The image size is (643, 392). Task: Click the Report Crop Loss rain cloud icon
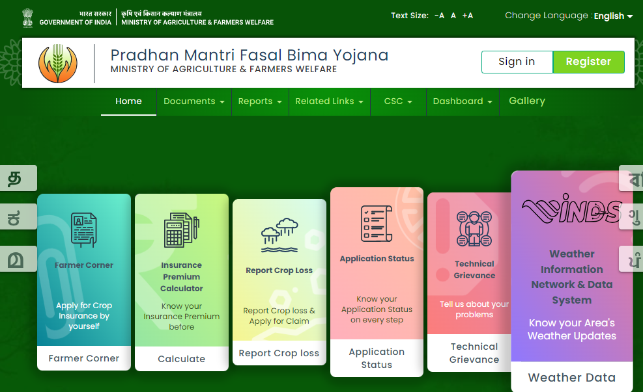point(279,235)
